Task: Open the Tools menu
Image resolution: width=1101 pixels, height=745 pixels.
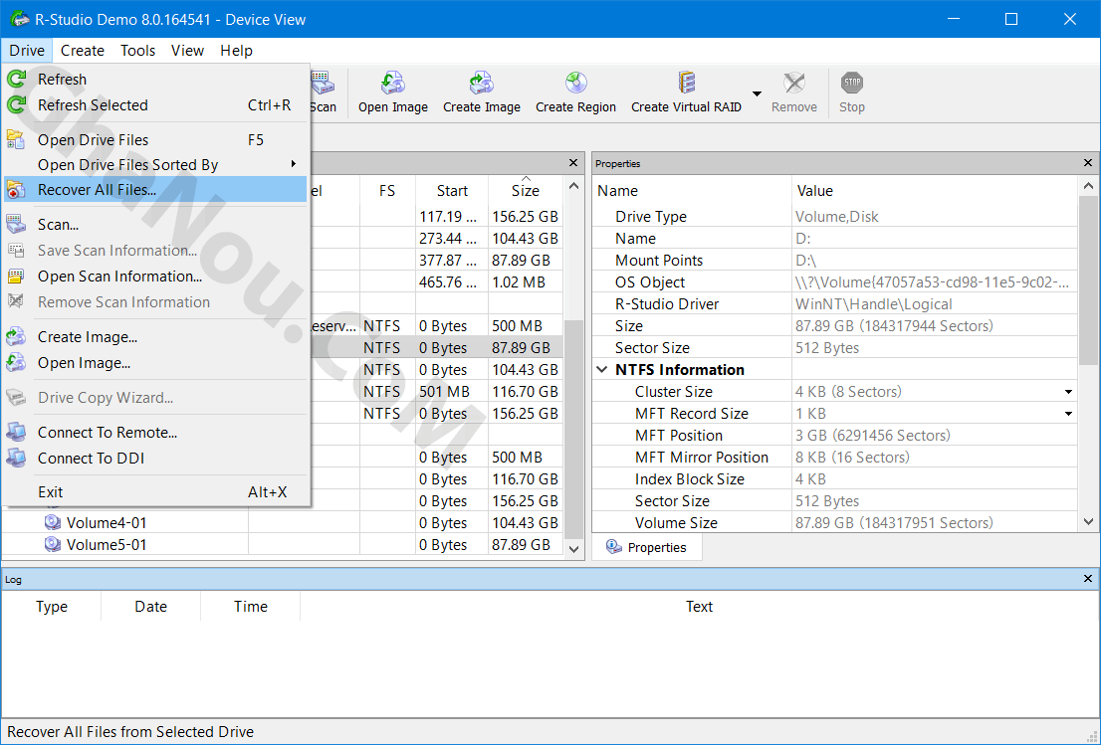Action: click(138, 51)
